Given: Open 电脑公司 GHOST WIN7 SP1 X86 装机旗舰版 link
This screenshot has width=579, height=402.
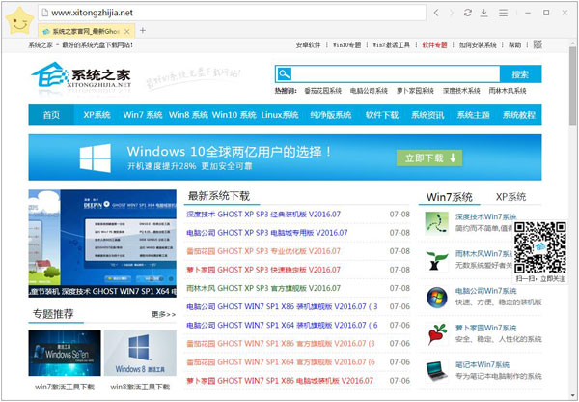Looking at the screenshot, I should click(282, 306).
